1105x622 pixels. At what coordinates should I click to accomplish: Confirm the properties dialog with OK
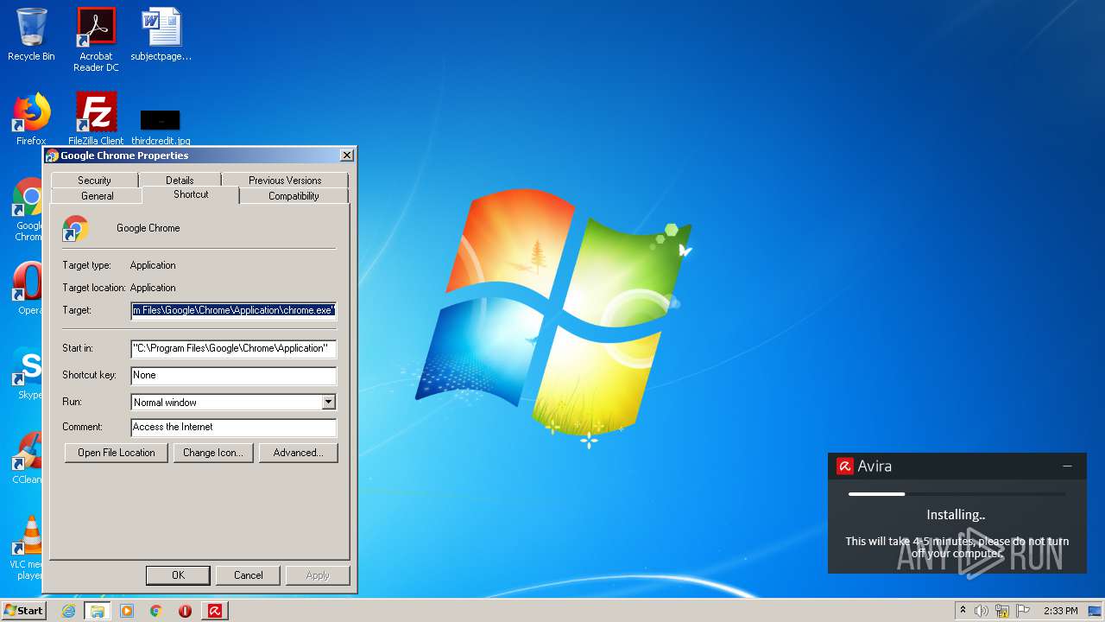(x=178, y=575)
